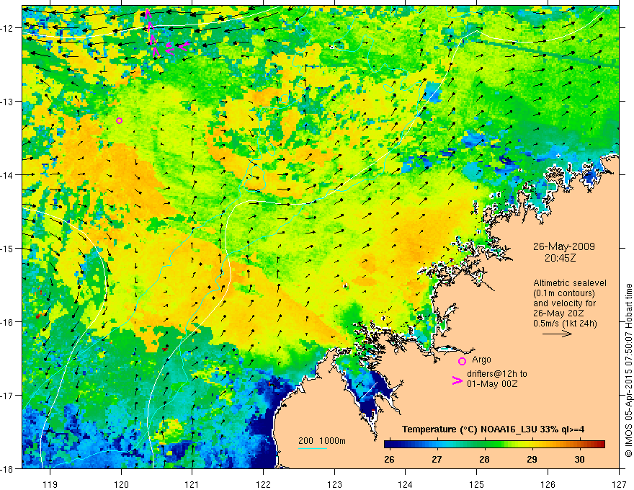The image size is (634, 490).
Task: Click longitude axis label 124
Action: point(406,484)
